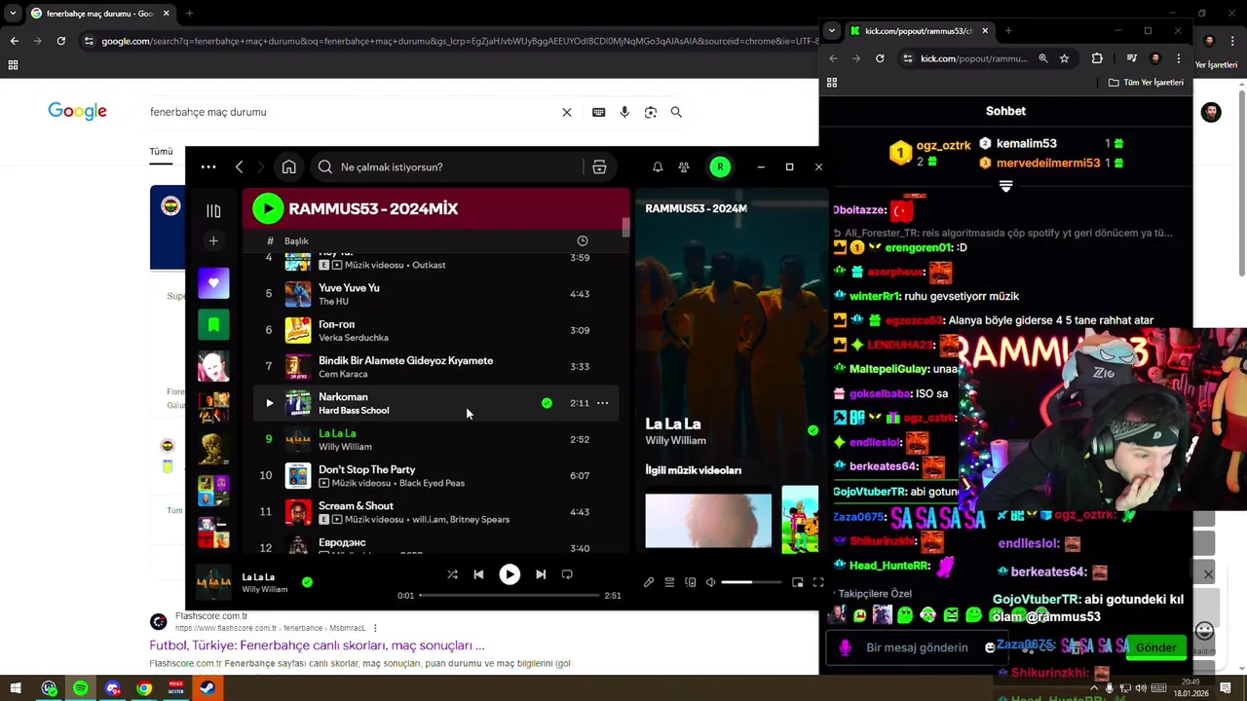Open Spotify friends activity icon
This screenshot has width=1247, height=701.
point(684,166)
